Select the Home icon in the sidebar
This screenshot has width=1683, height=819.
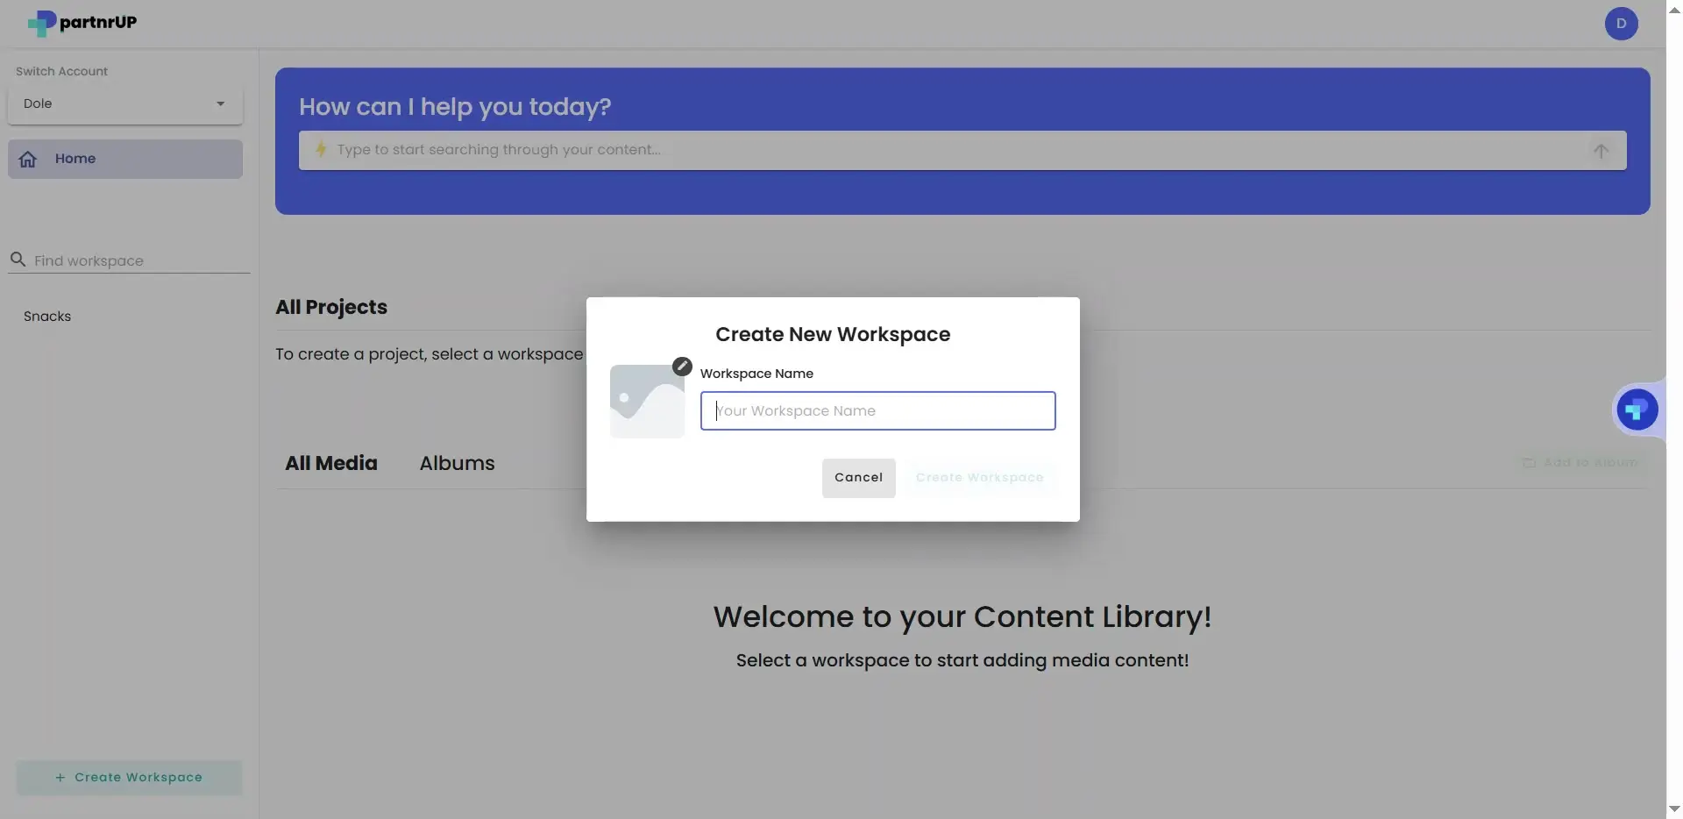click(28, 159)
